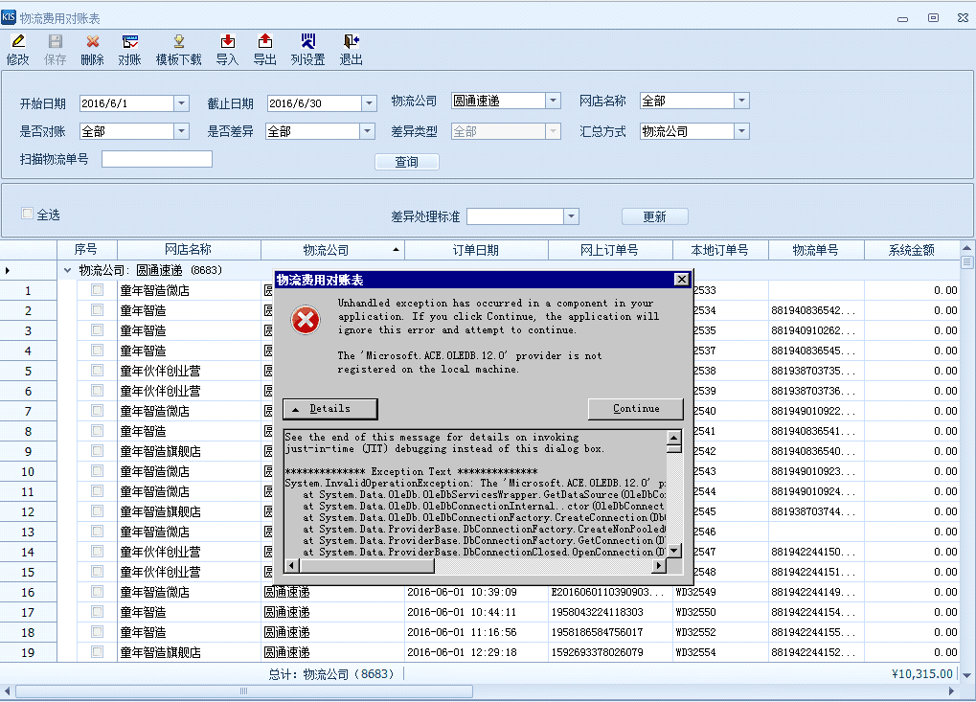This screenshot has width=976, height=702.
Task: Click the 修改 (edit) toolbar icon
Action: pos(17,42)
